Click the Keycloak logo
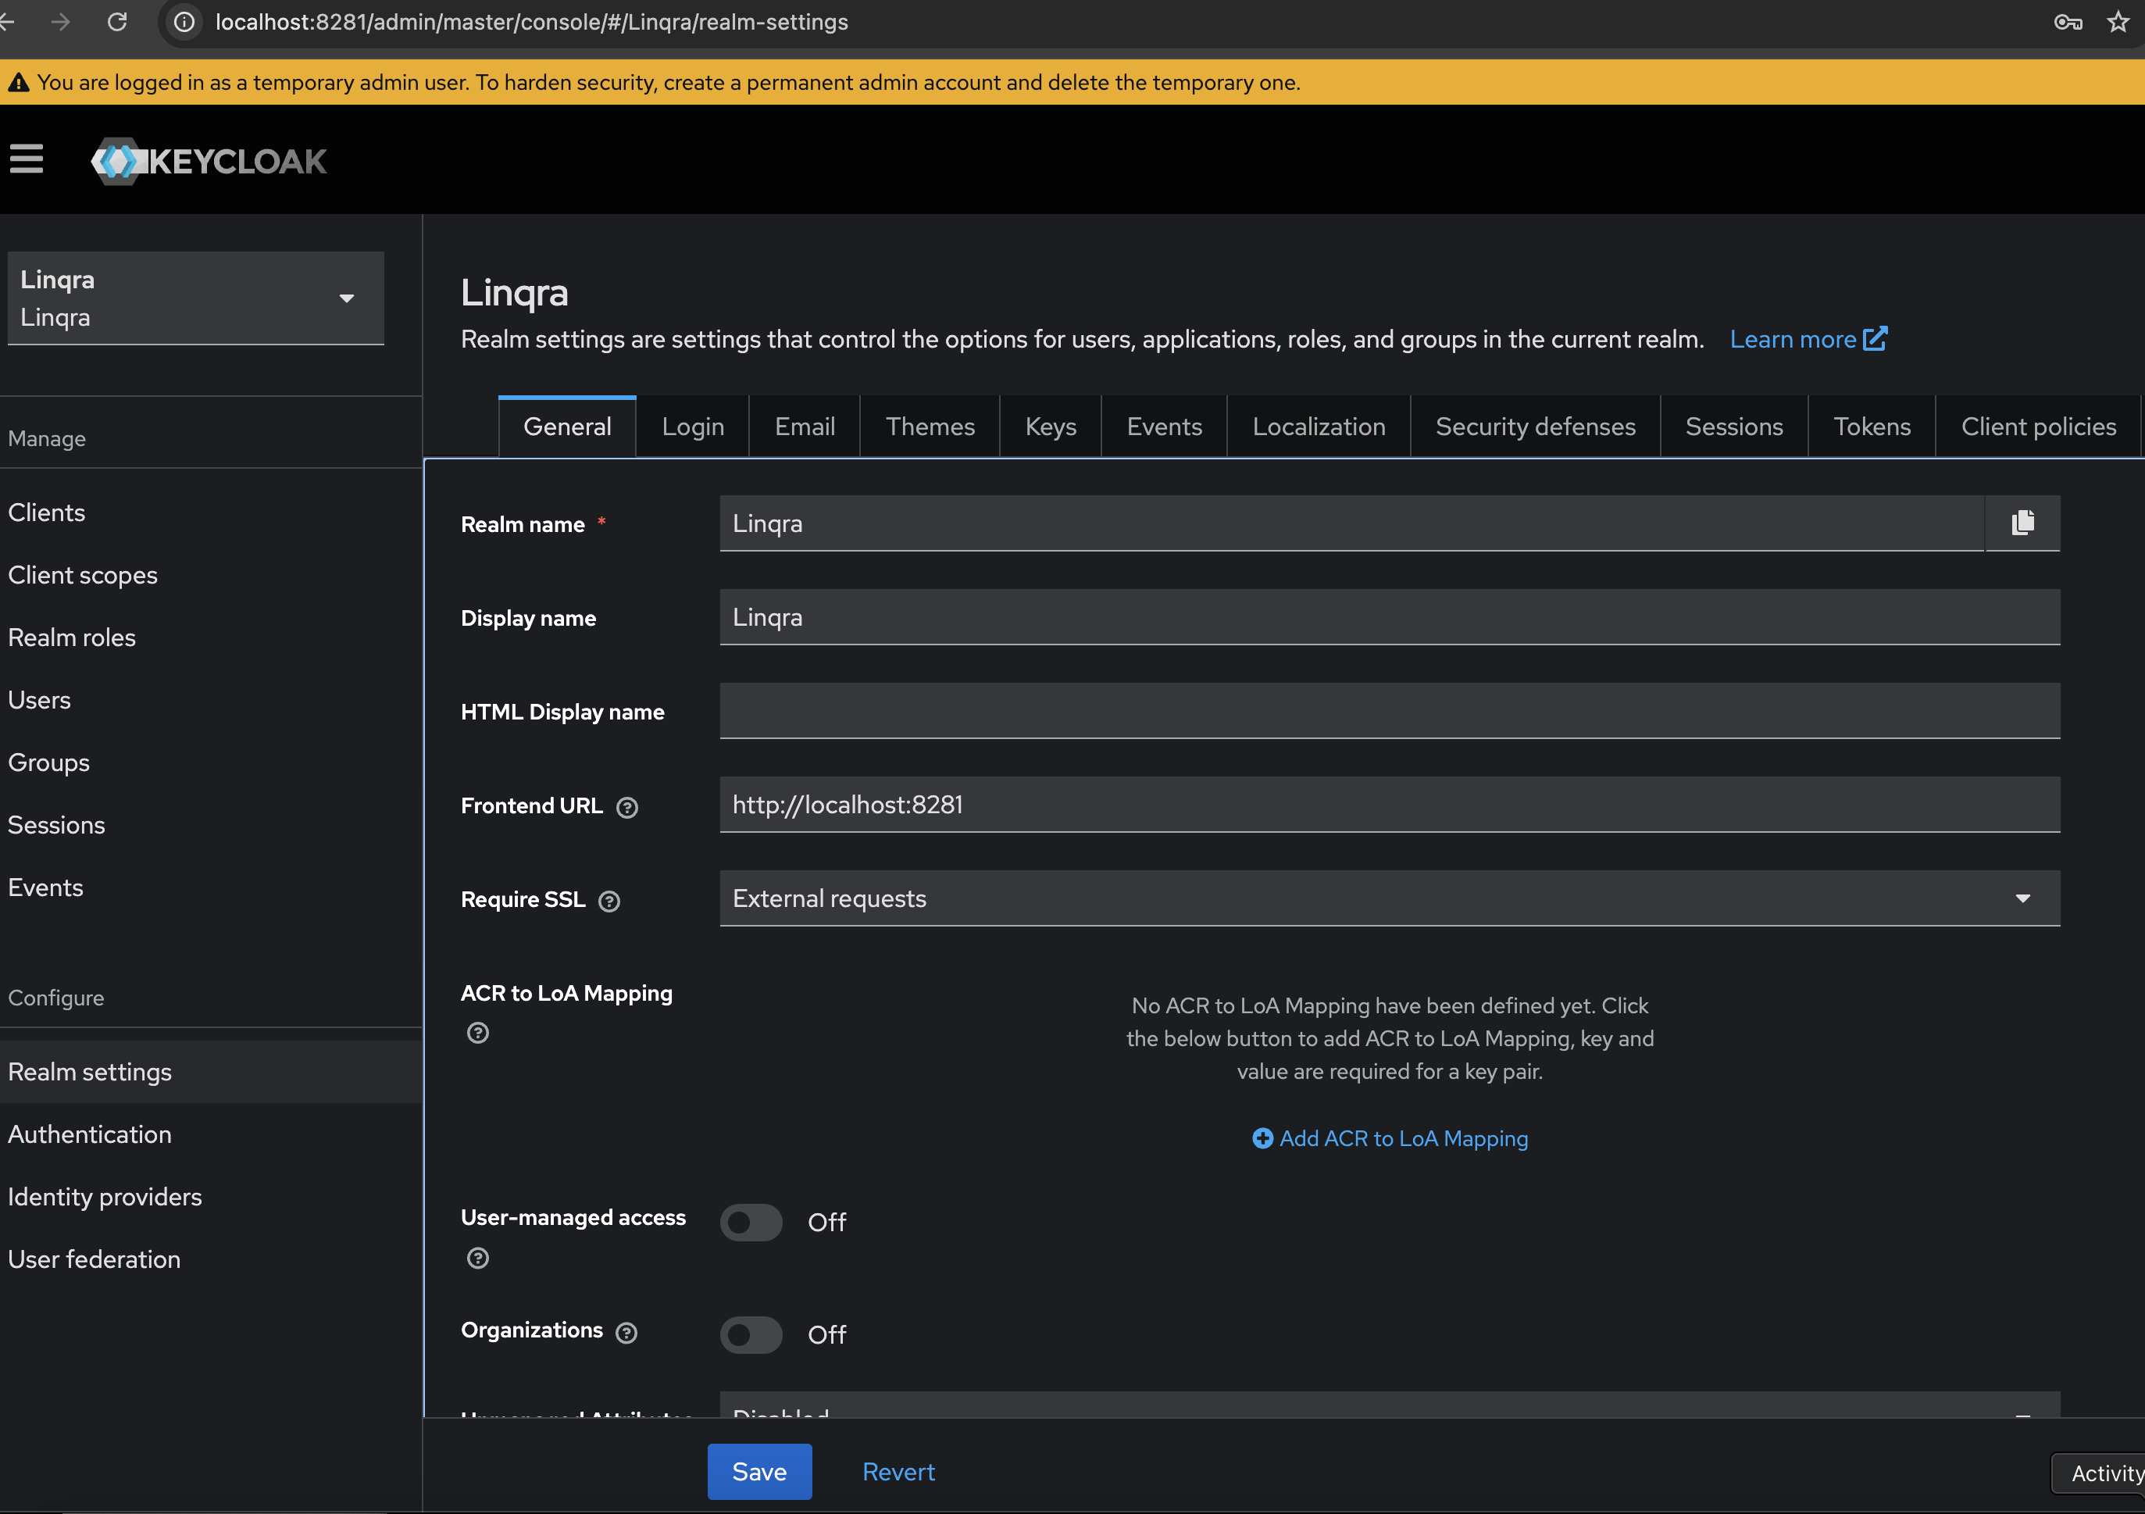 (x=208, y=161)
